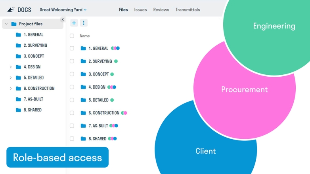Click folder icon of 8. SHARED list row

(x=83, y=139)
